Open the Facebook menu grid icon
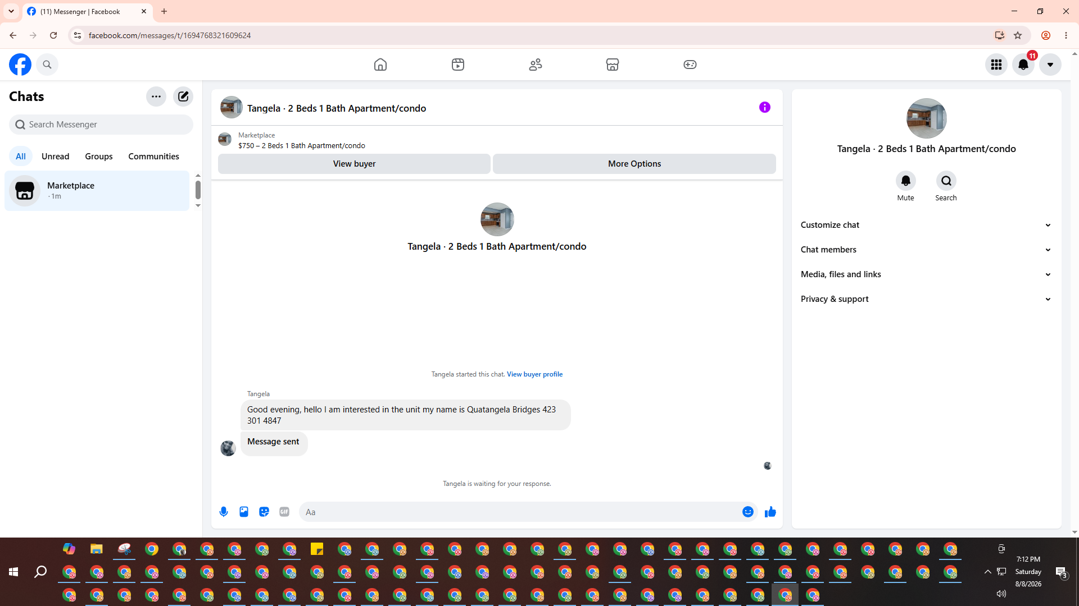The height and width of the screenshot is (606, 1079). pos(996,65)
